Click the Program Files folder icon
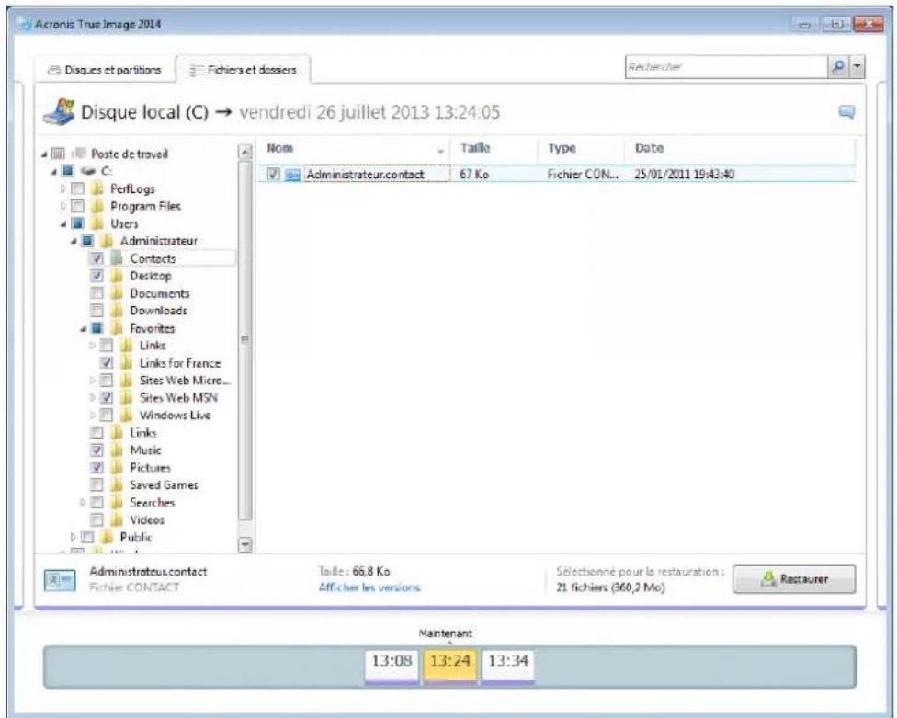The width and height of the screenshot is (897, 718). 97,206
